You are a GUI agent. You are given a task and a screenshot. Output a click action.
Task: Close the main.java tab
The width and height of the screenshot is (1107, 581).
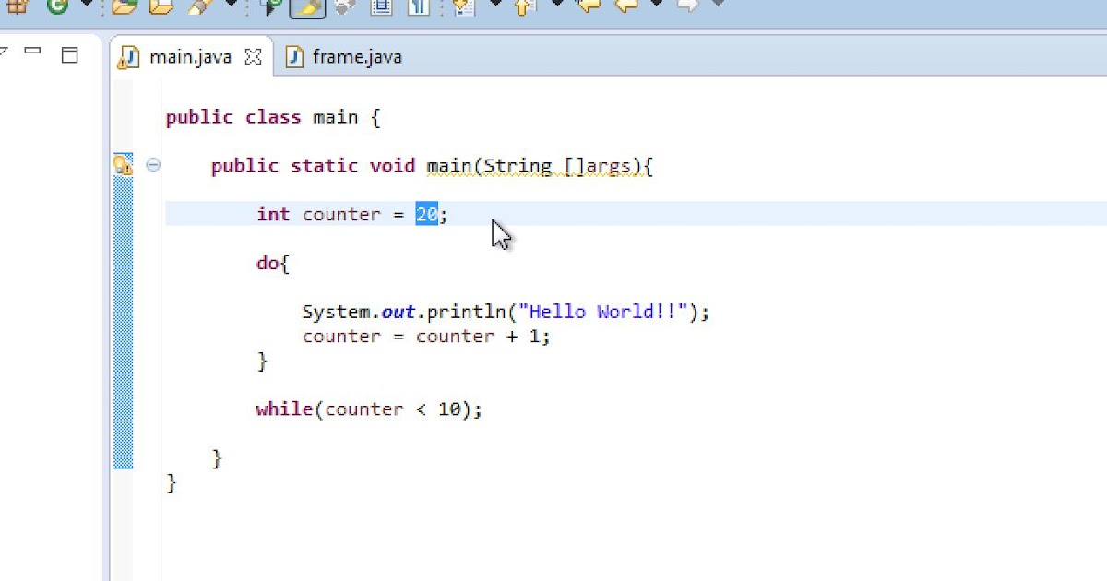click(x=253, y=56)
